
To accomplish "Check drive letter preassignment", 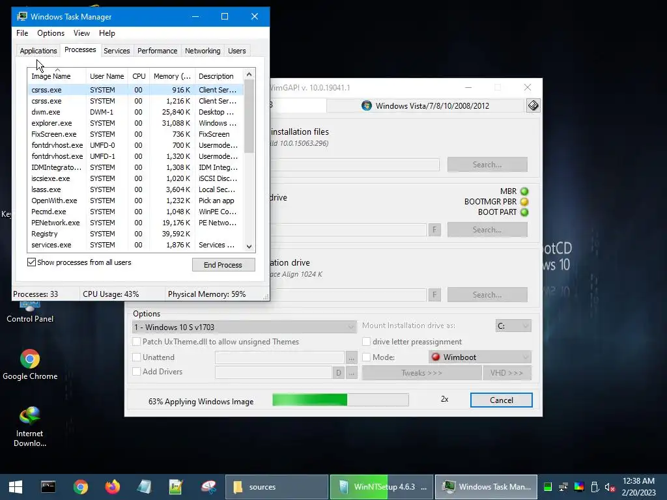I will [366, 341].
